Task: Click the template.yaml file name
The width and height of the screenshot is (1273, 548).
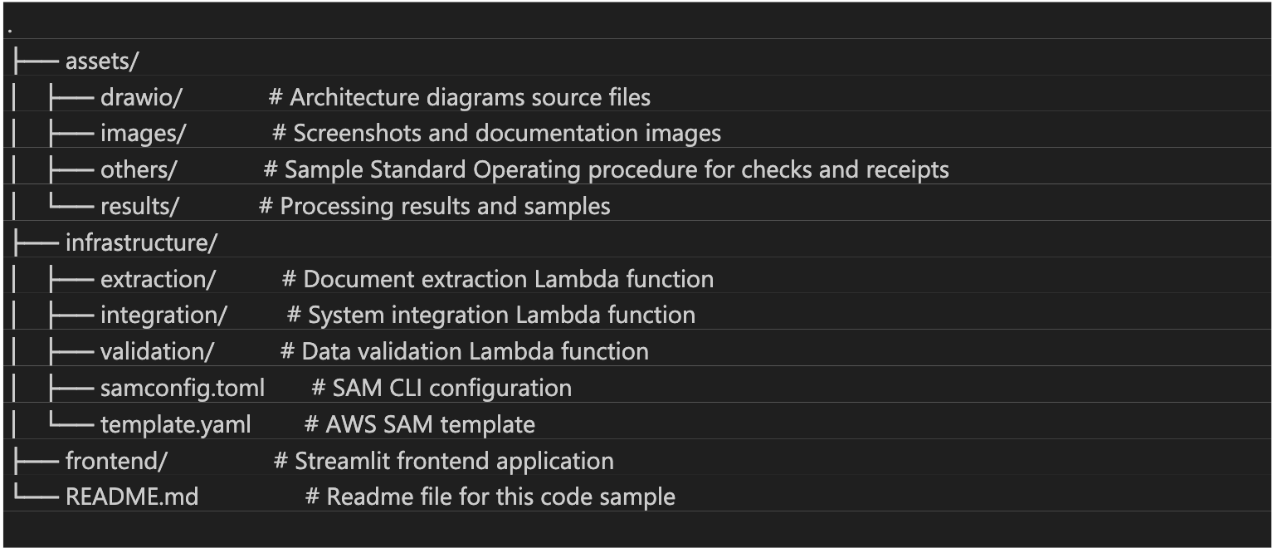Action: click(175, 424)
